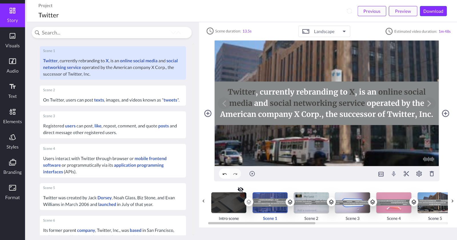This screenshot has width=457, height=240.
Task: Add a scene before the current one
Action: 208,113
